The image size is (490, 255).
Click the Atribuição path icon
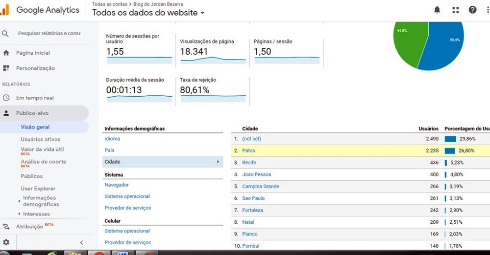(6, 227)
